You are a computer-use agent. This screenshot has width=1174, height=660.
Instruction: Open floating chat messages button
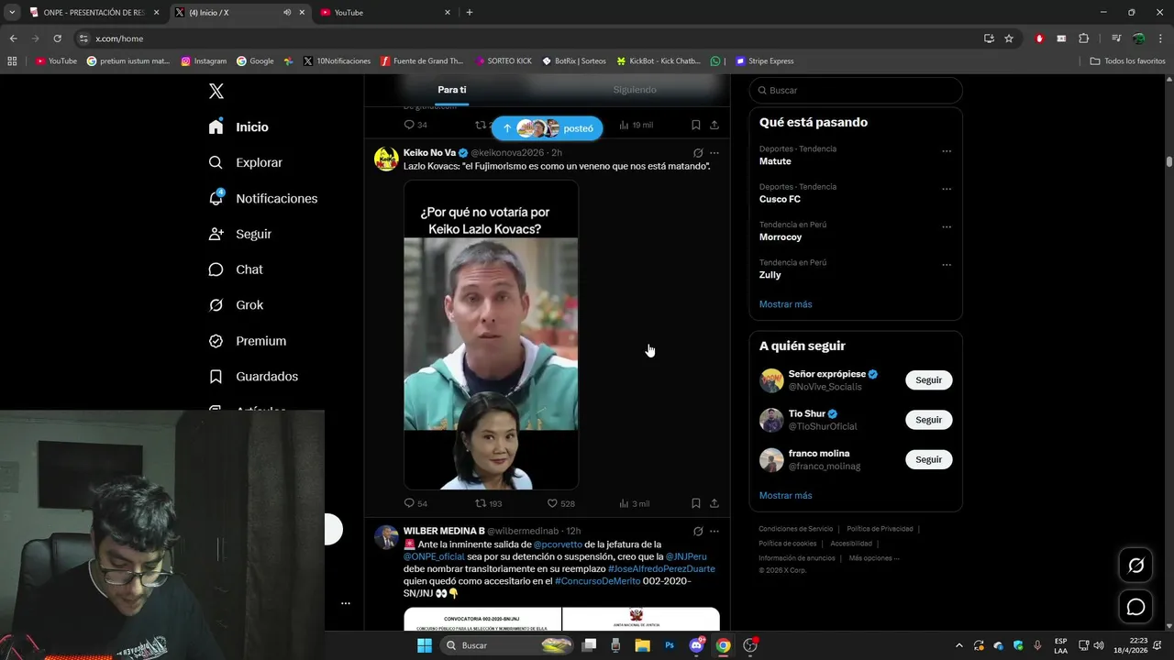[x=1135, y=607]
